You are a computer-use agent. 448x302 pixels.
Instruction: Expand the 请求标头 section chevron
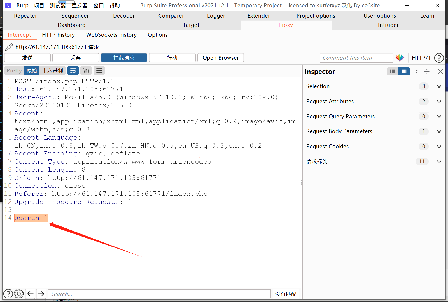(439, 161)
